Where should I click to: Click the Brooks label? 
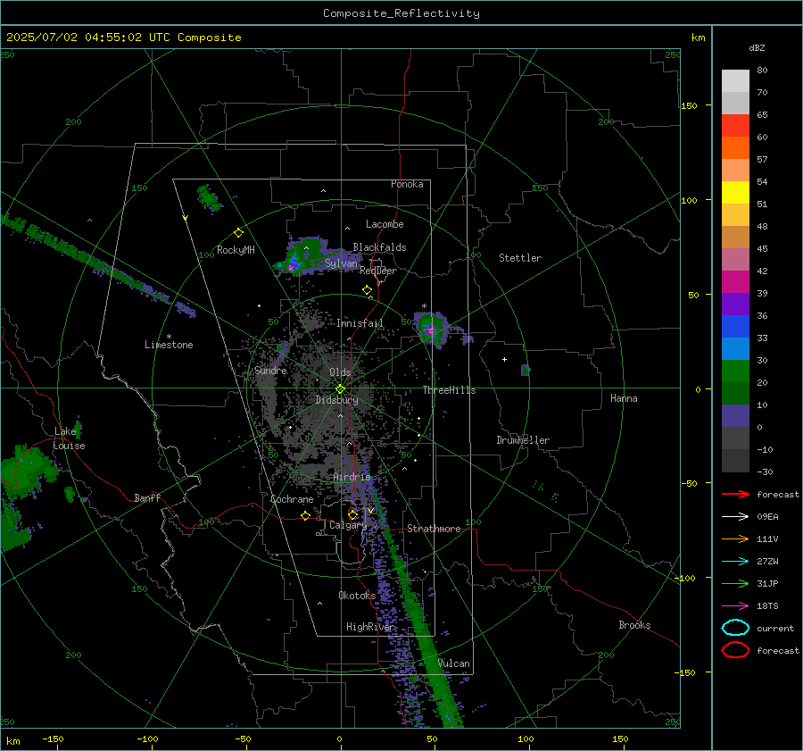click(634, 625)
